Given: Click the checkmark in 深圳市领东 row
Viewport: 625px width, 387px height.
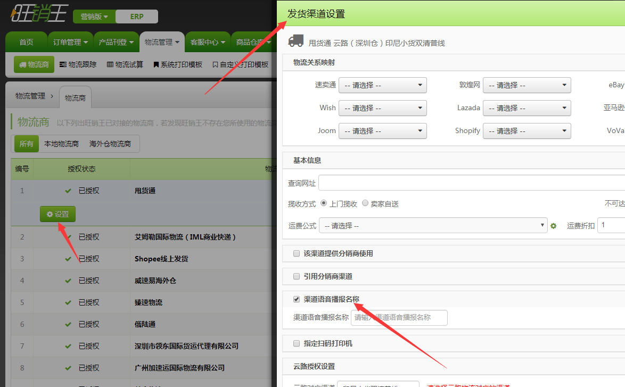Looking at the screenshot, I should (x=68, y=347).
